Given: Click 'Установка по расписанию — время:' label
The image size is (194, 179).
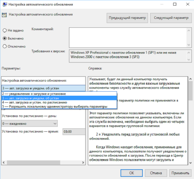Looking at the screenshot, I should pyautogui.click(x=30, y=131).
